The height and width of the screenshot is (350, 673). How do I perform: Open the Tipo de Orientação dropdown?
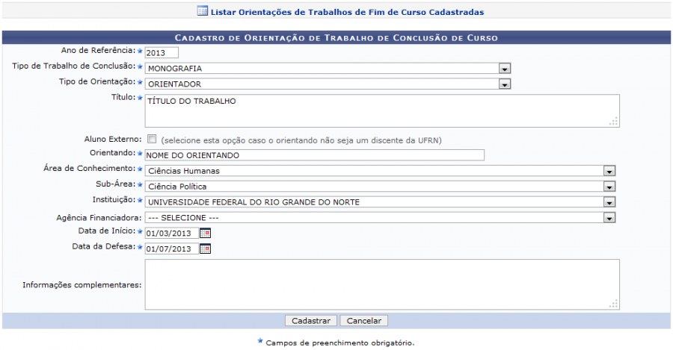click(x=505, y=84)
